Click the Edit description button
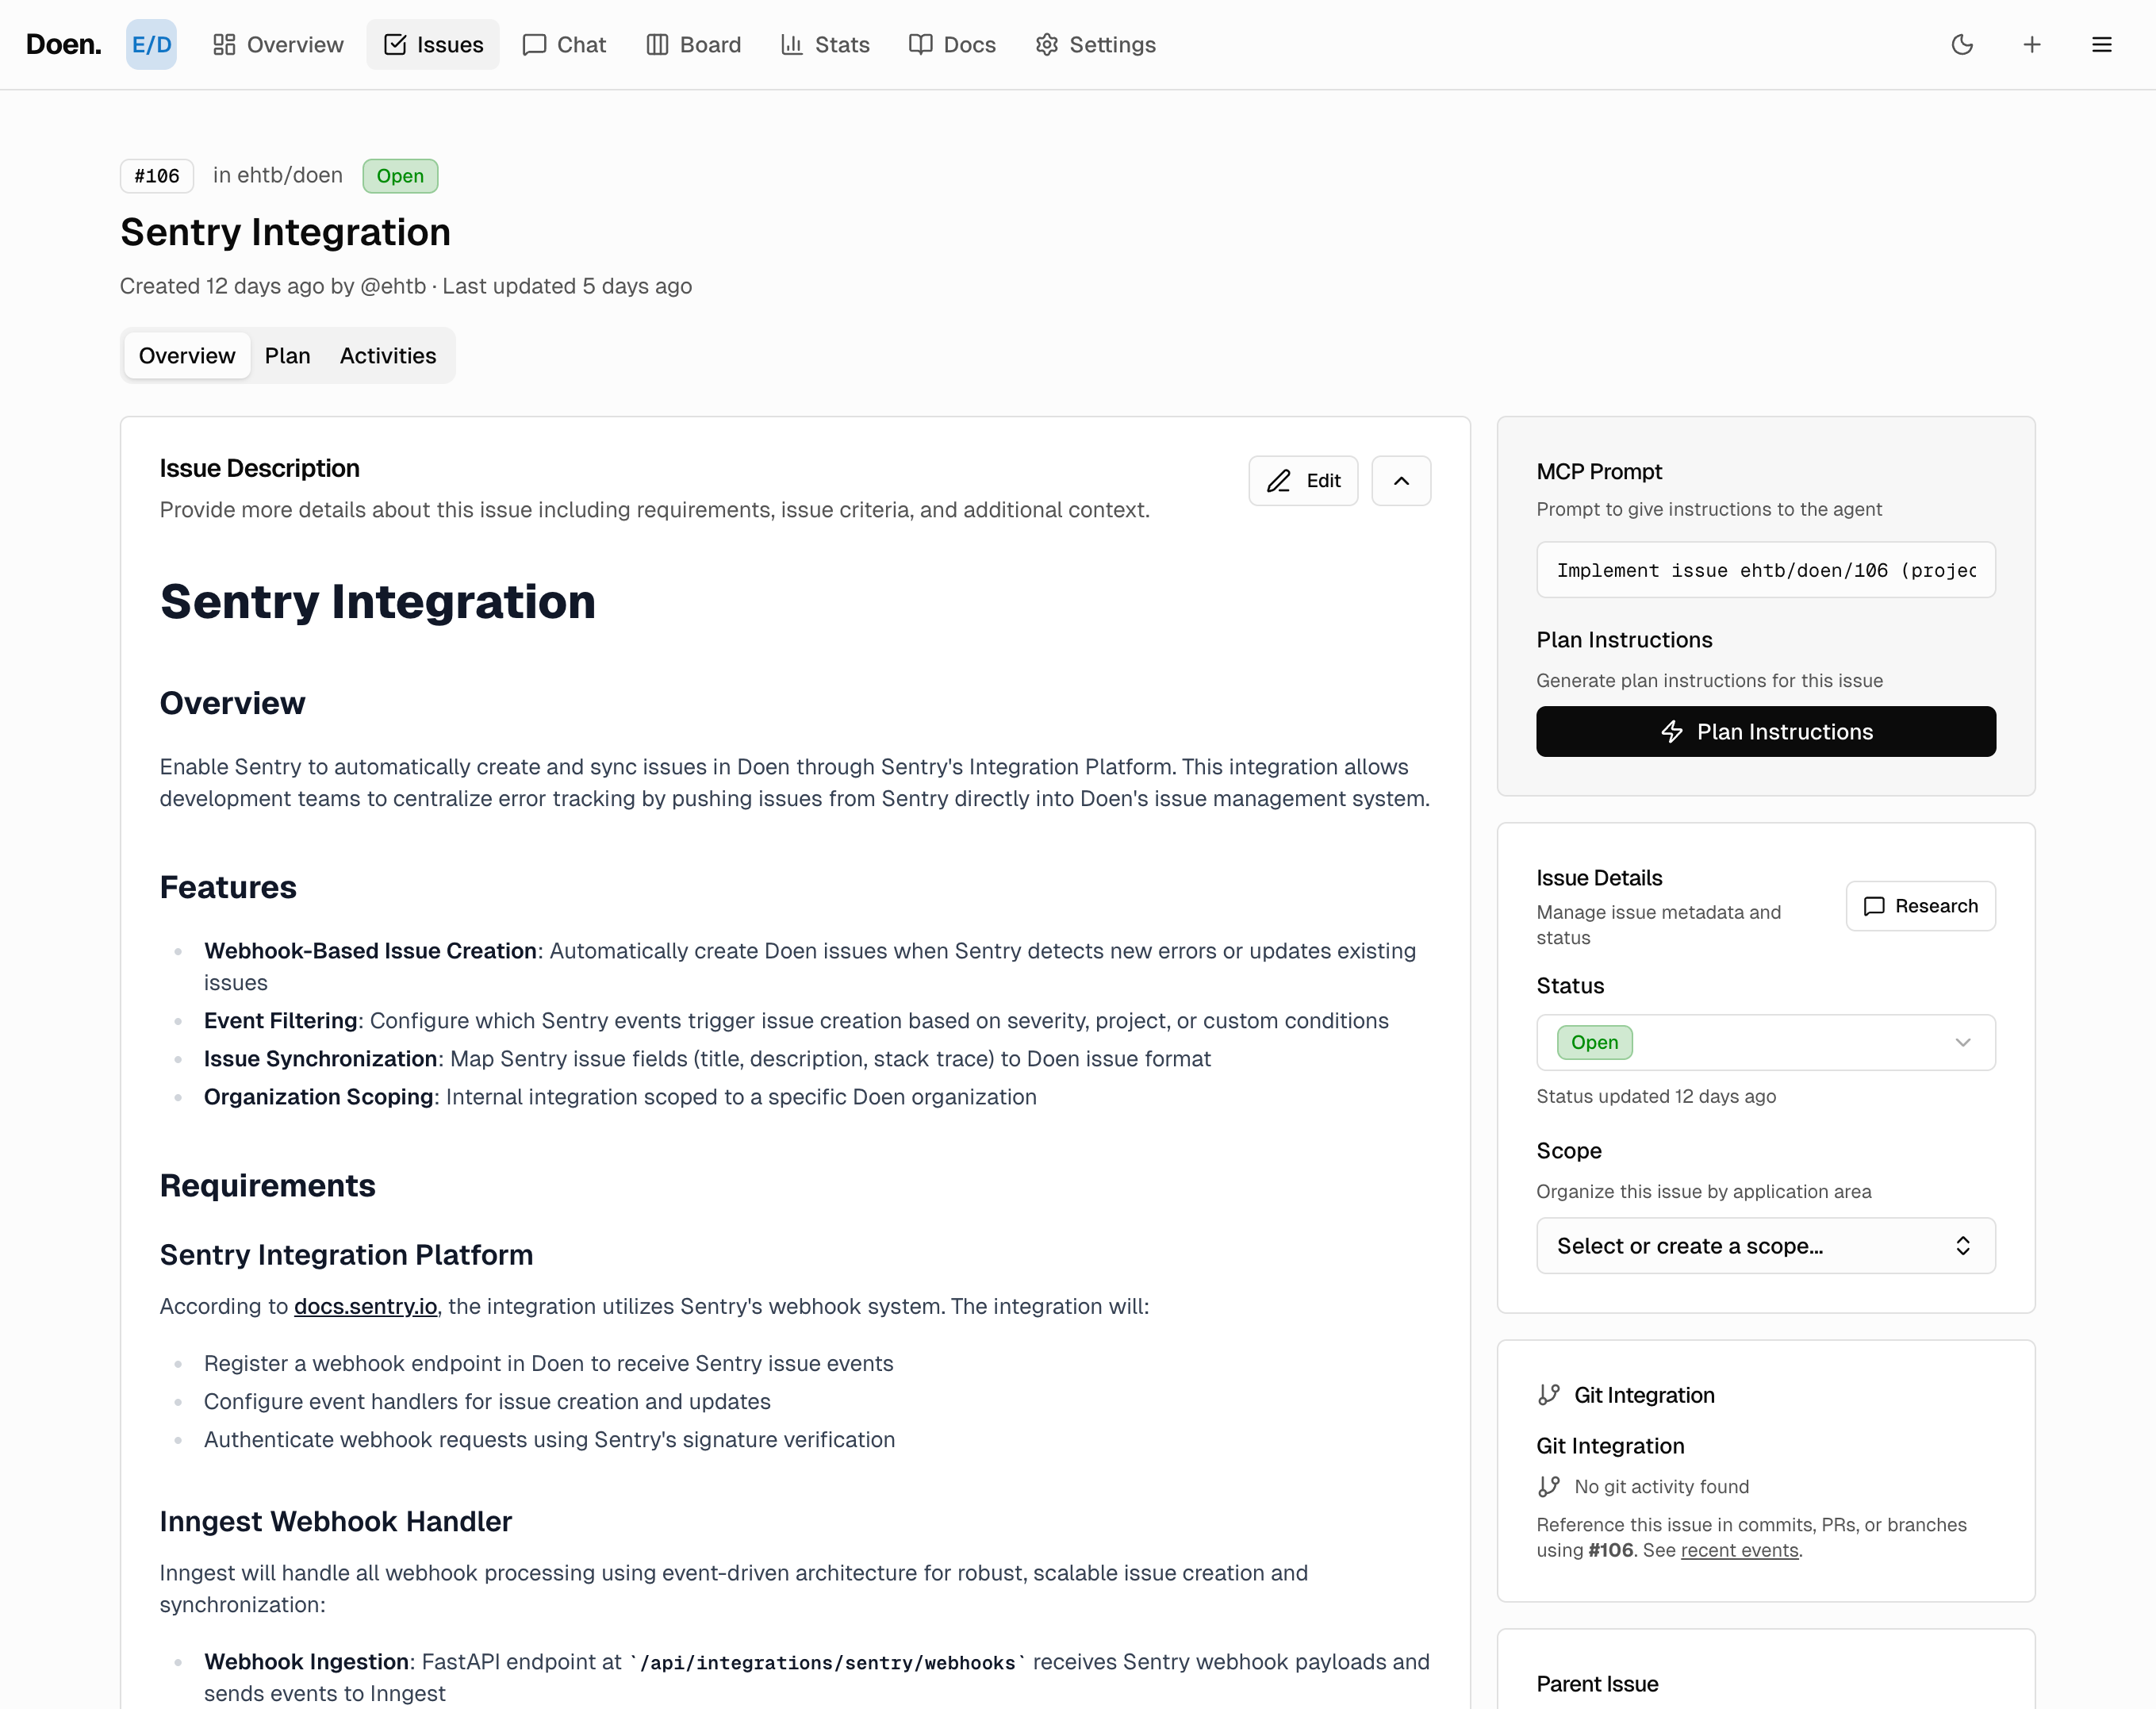Image resolution: width=2156 pixels, height=1709 pixels. click(x=1302, y=481)
